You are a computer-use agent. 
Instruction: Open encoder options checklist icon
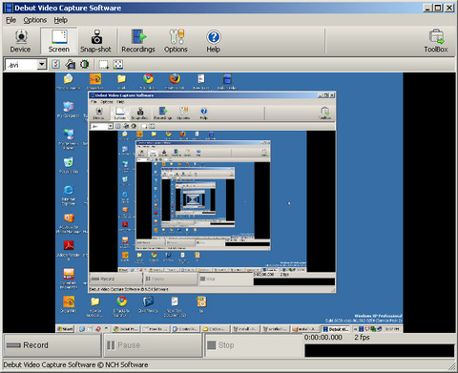click(x=56, y=65)
